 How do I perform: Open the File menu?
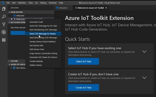point(8,3)
